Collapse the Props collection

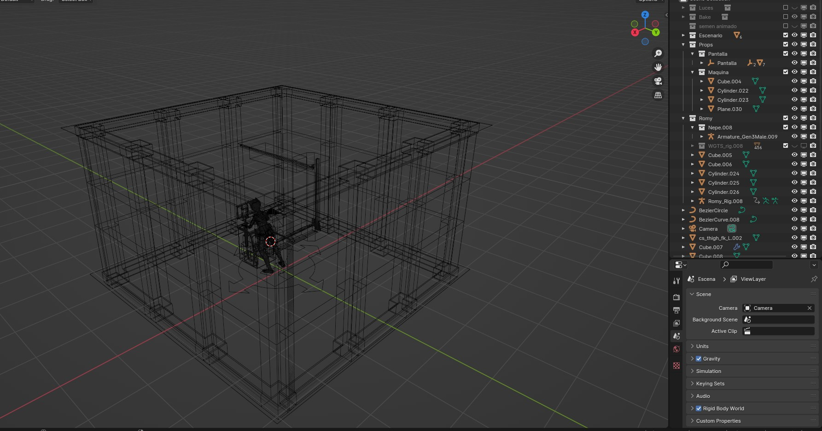click(683, 45)
